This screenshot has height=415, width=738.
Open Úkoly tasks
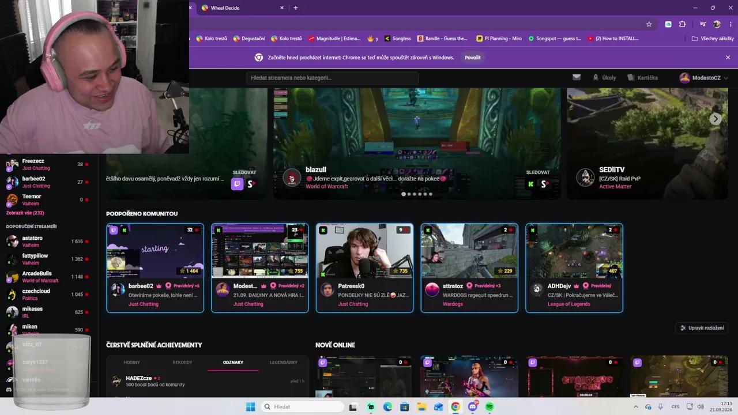(x=604, y=78)
